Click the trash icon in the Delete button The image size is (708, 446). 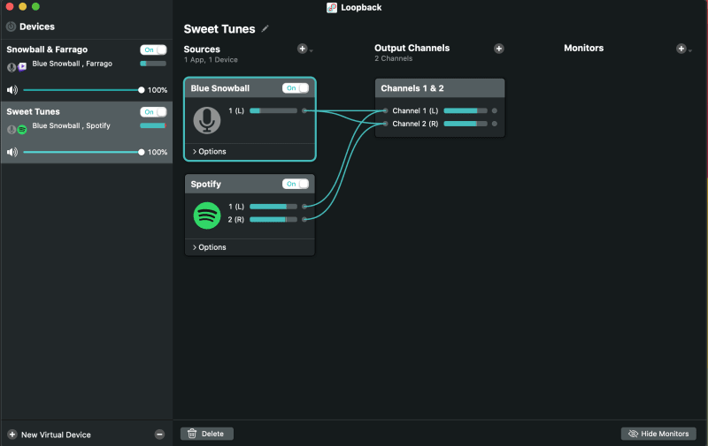192,434
